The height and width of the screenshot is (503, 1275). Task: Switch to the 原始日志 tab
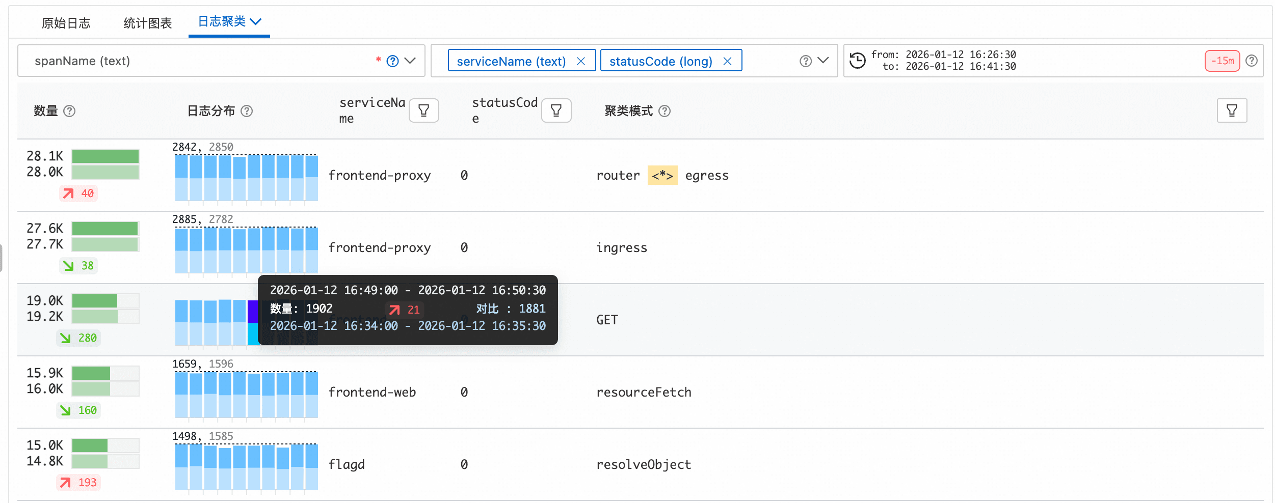point(66,23)
